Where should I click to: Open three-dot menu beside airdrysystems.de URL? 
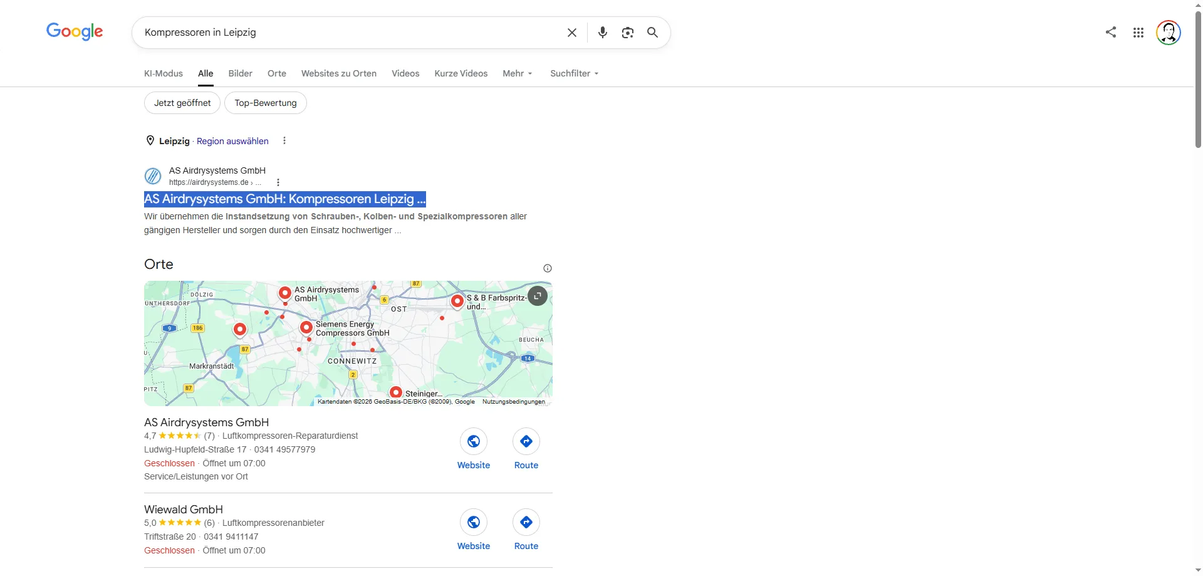coord(278,182)
